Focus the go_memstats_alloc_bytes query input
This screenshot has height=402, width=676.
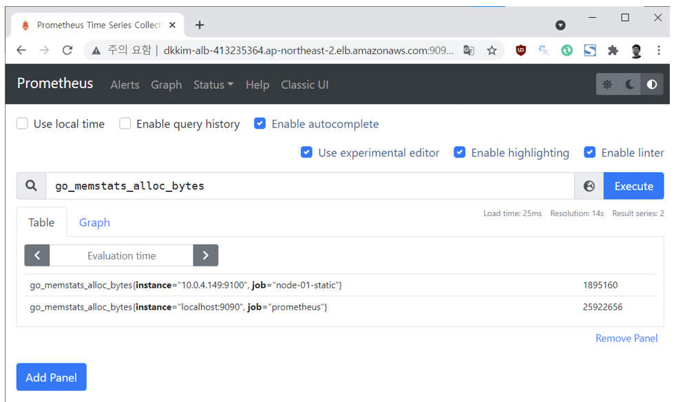(x=310, y=186)
